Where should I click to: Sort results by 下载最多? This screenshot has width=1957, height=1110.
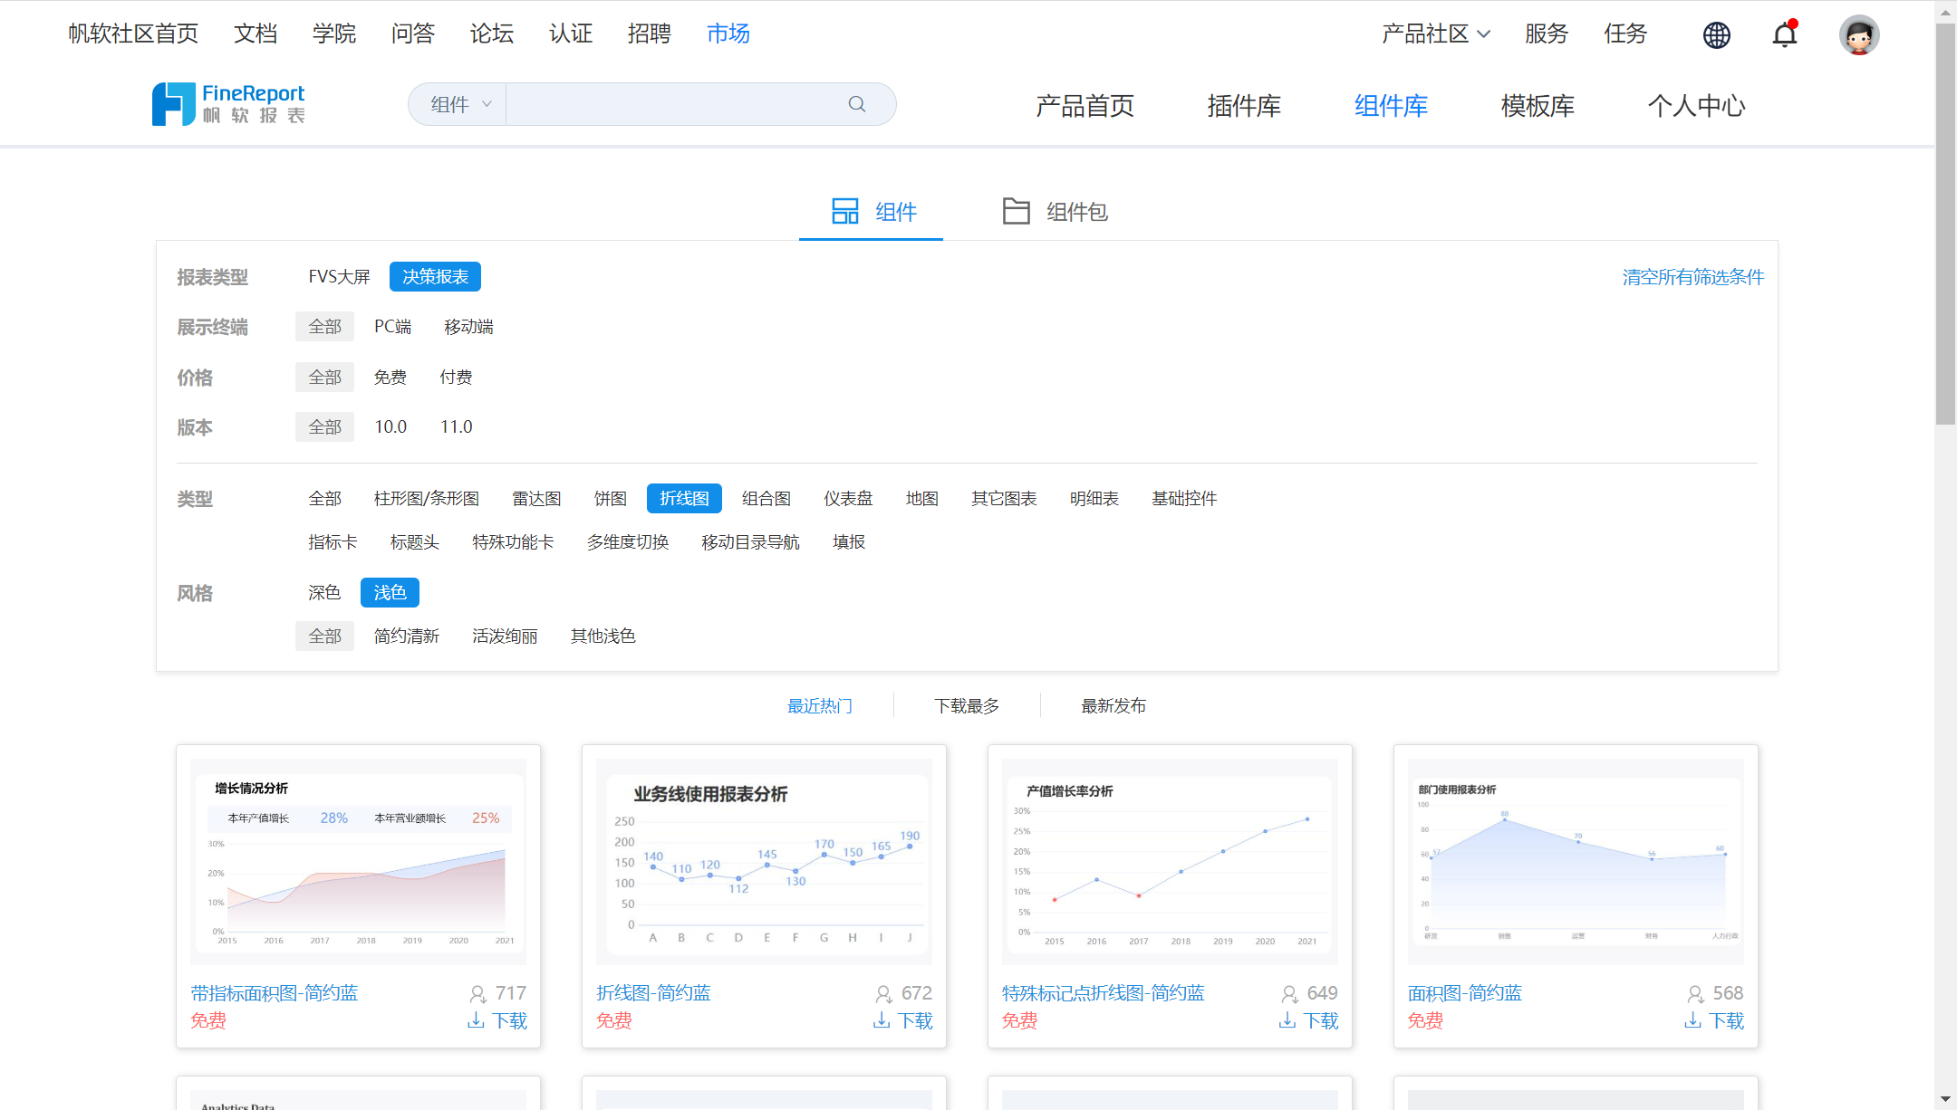(x=967, y=706)
